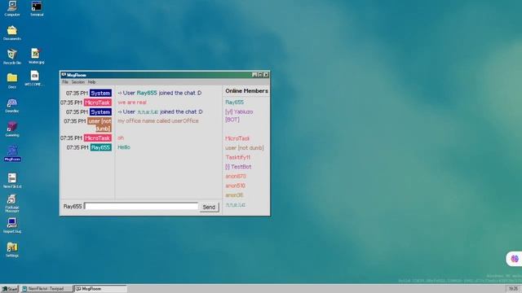Select the WELCOME file icon on the desktop
The width and height of the screenshot is (522, 293).
click(34, 78)
